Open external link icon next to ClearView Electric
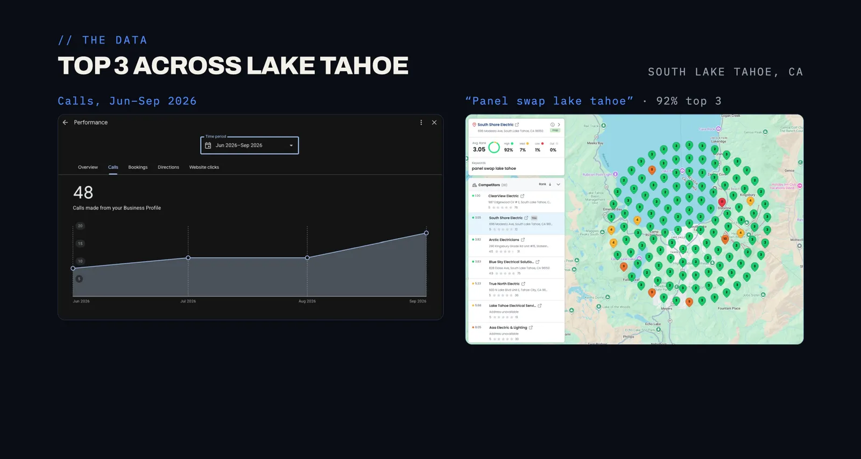 523,196
